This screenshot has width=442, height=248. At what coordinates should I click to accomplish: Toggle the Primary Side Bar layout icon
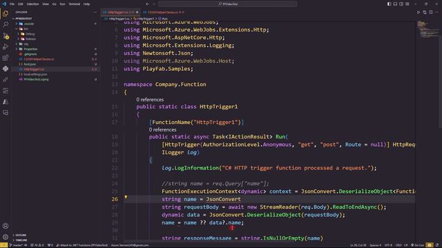[x=389, y=4]
